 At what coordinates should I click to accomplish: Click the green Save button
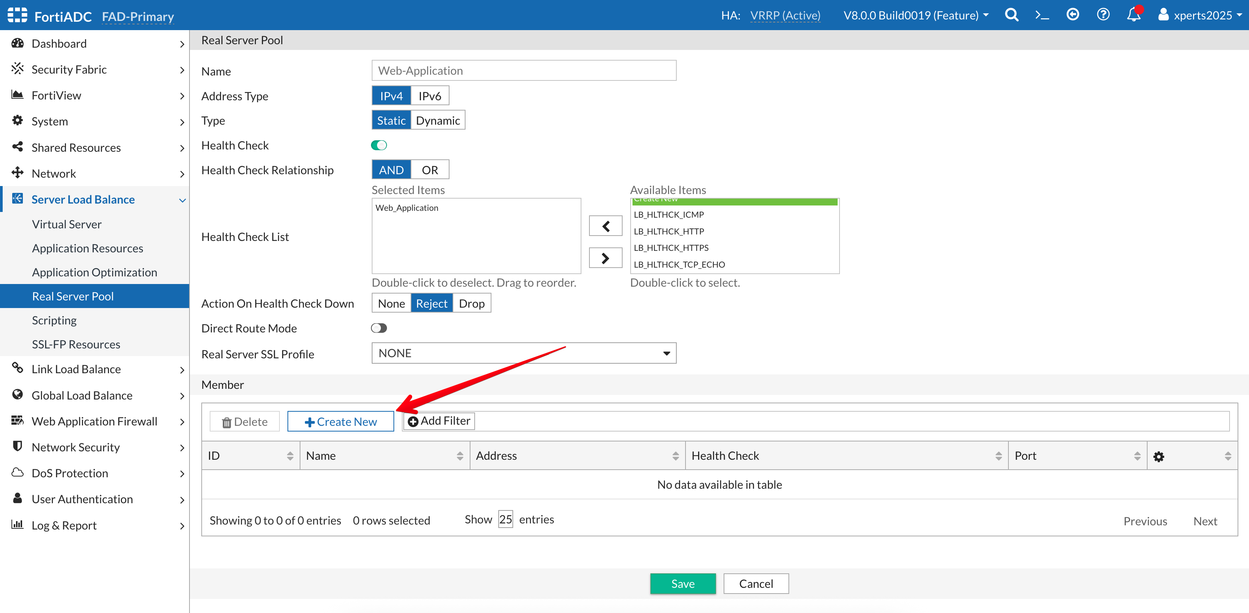[682, 583]
